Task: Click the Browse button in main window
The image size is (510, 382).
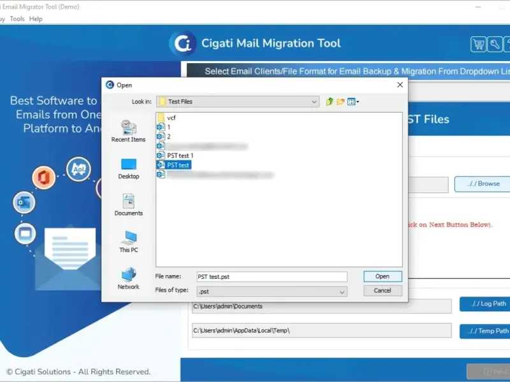Action: 483,184
